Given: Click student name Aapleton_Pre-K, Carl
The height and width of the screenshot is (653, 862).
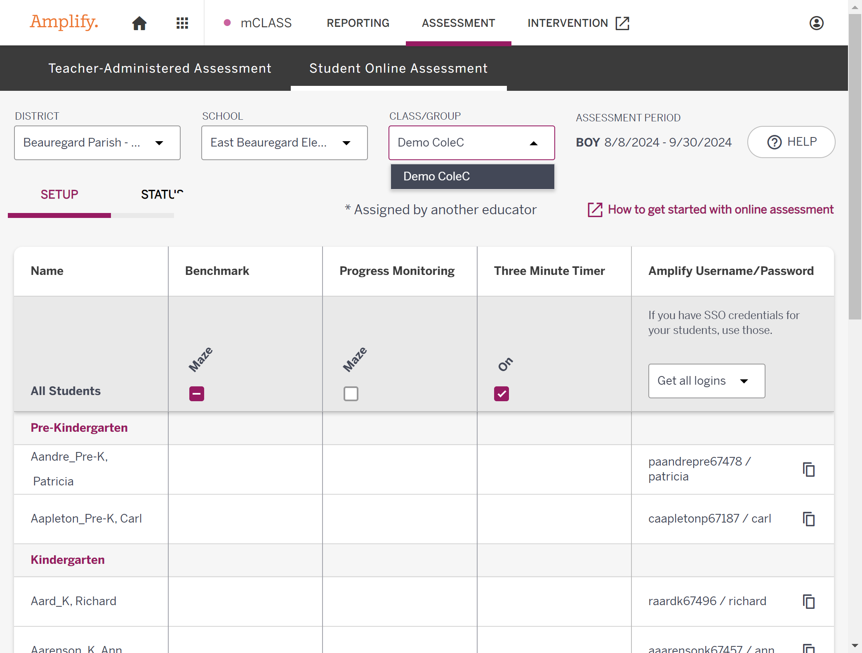Looking at the screenshot, I should 86,518.
